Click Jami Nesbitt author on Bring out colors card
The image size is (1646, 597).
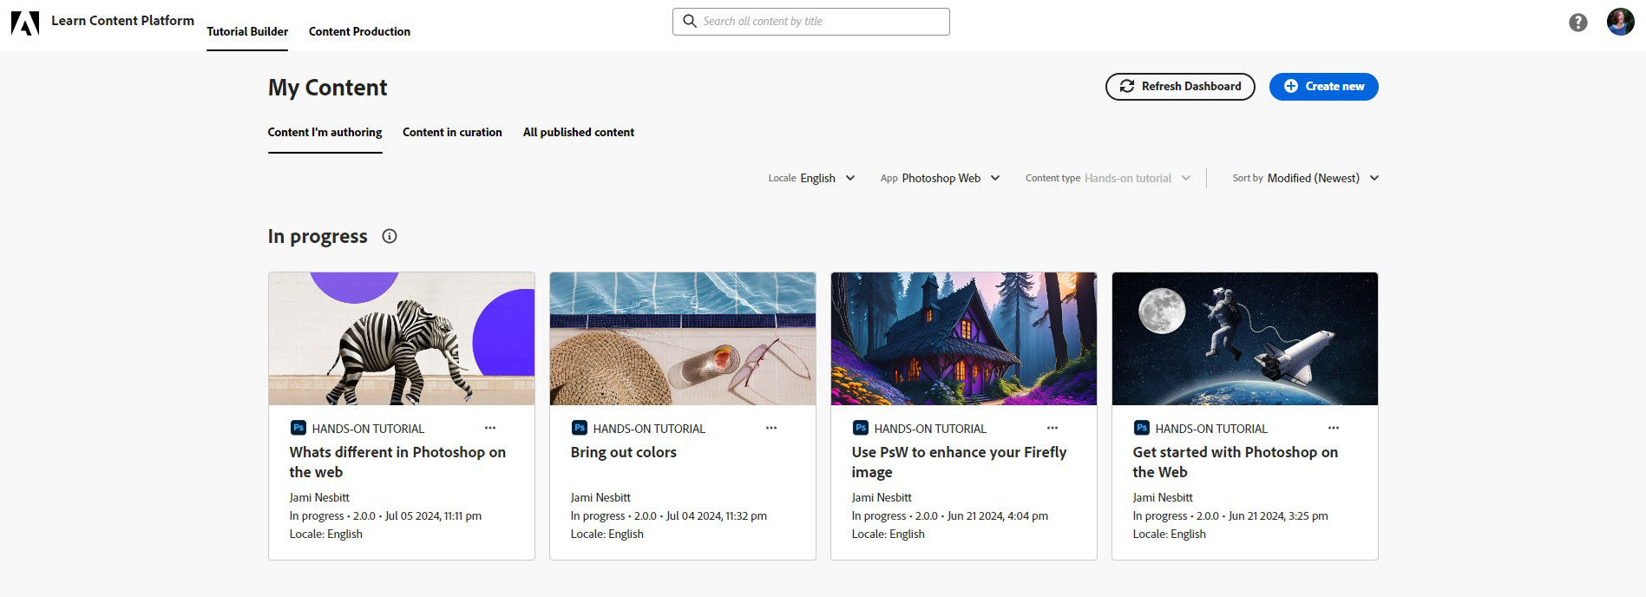[600, 497]
